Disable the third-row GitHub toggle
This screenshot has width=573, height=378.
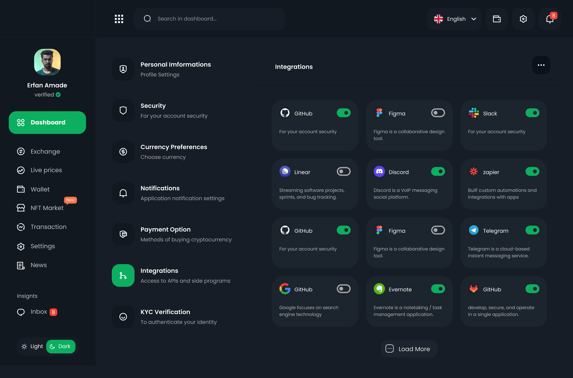tap(343, 230)
